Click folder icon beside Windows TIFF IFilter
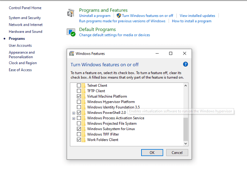The height and width of the screenshot is (184, 247). tap(84, 134)
